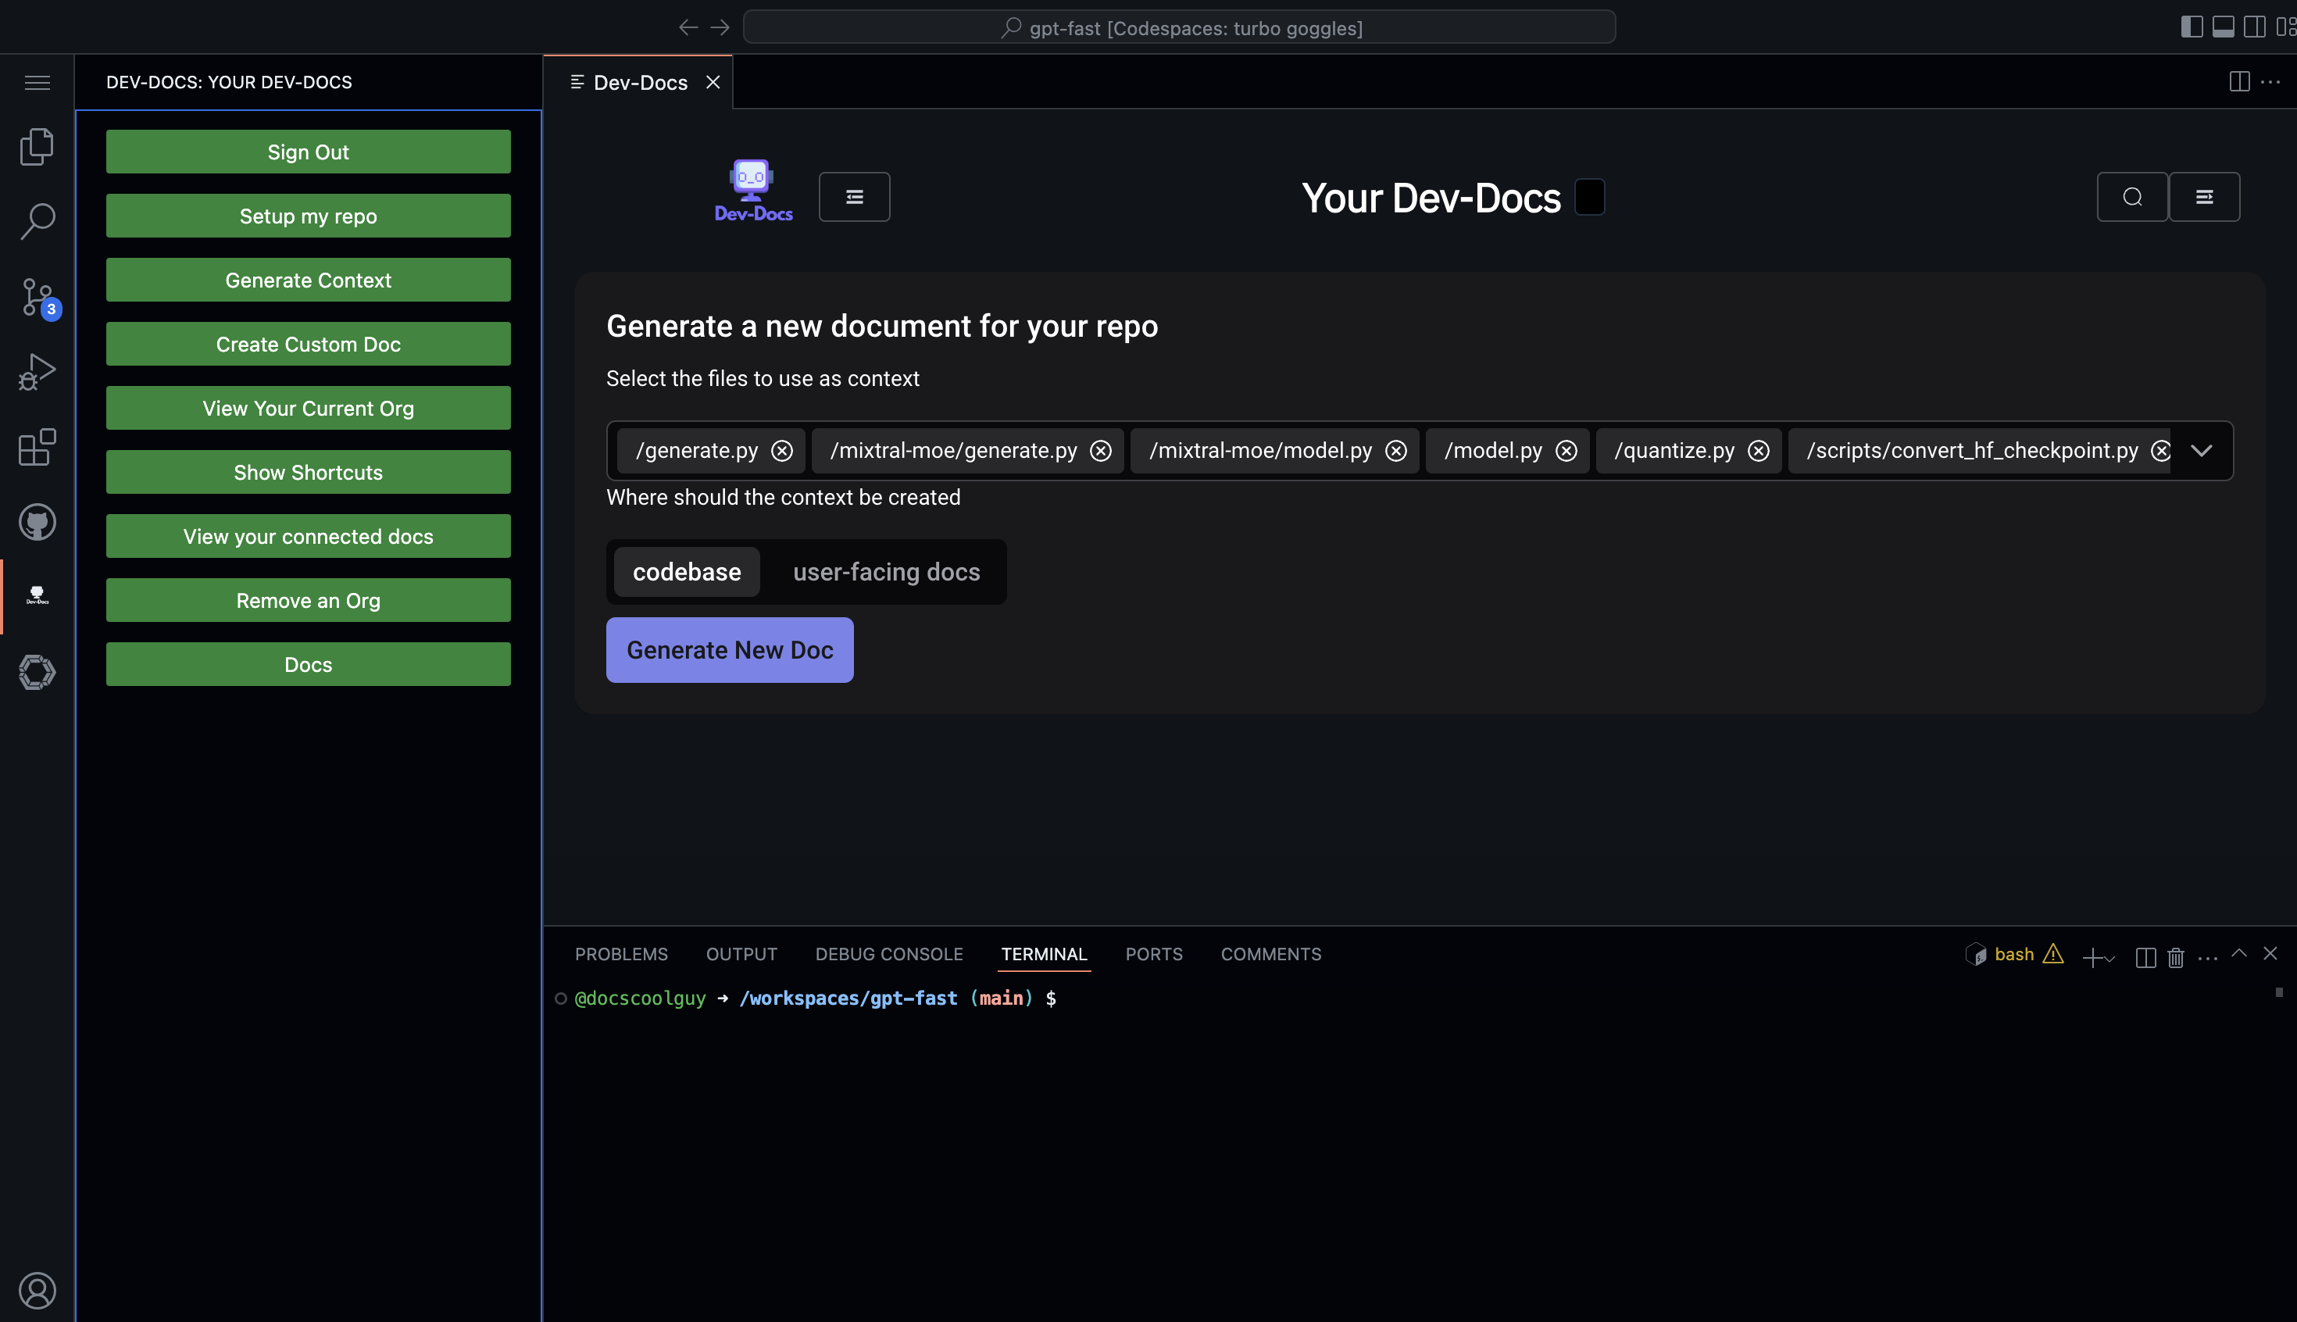Click the Generate Context sidebar button

(x=308, y=280)
